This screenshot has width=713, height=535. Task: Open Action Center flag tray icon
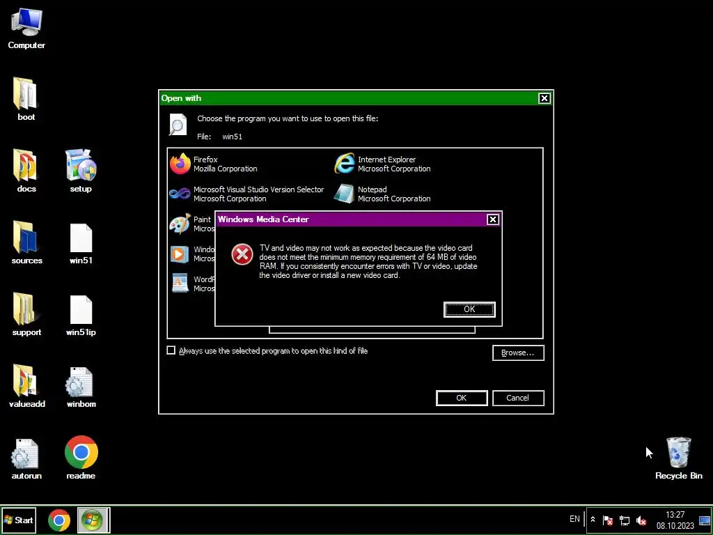pos(607,520)
